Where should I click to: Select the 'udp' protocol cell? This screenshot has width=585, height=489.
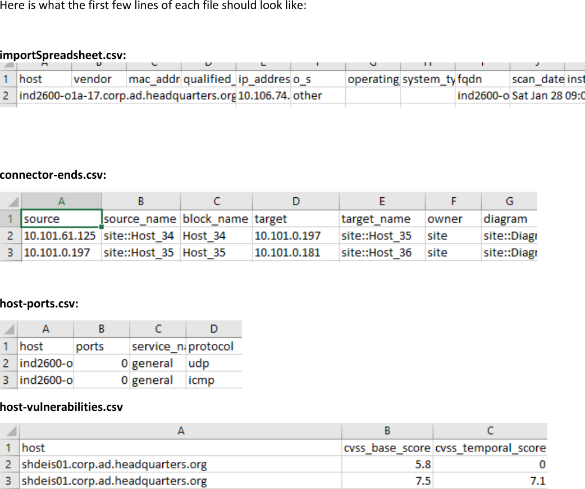(213, 363)
